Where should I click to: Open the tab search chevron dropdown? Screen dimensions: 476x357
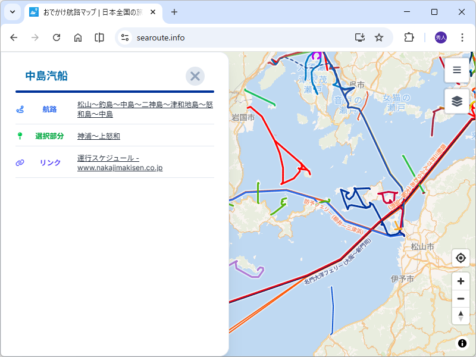pos(12,12)
